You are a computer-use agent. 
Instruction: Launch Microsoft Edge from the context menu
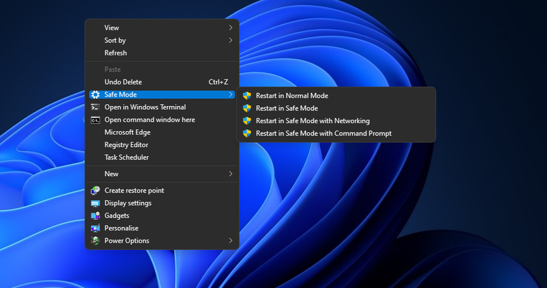[162, 132]
